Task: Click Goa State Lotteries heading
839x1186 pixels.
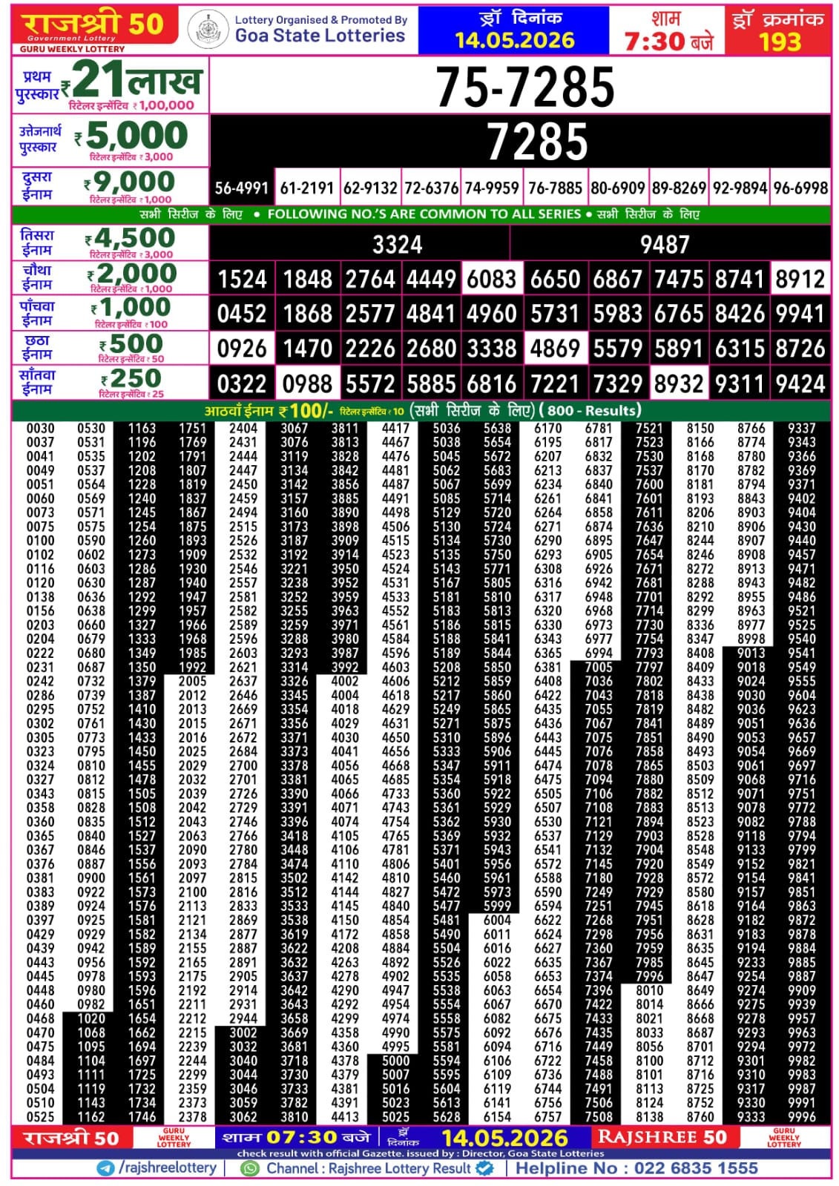Action: coord(320,35)
